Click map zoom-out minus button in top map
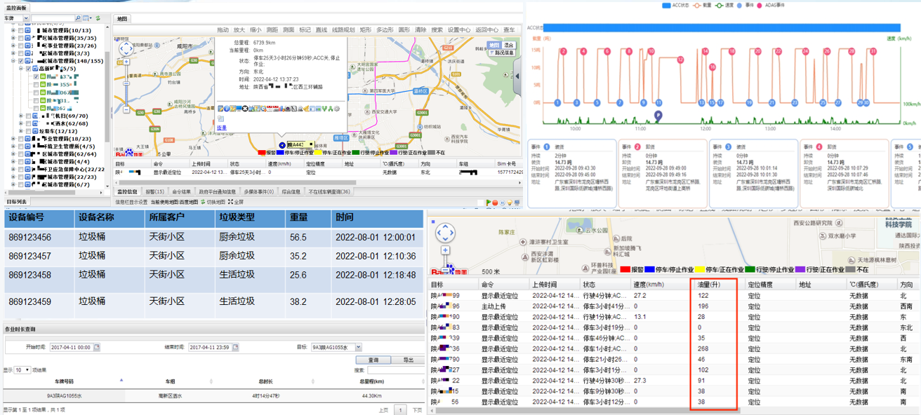 [126, 110]
